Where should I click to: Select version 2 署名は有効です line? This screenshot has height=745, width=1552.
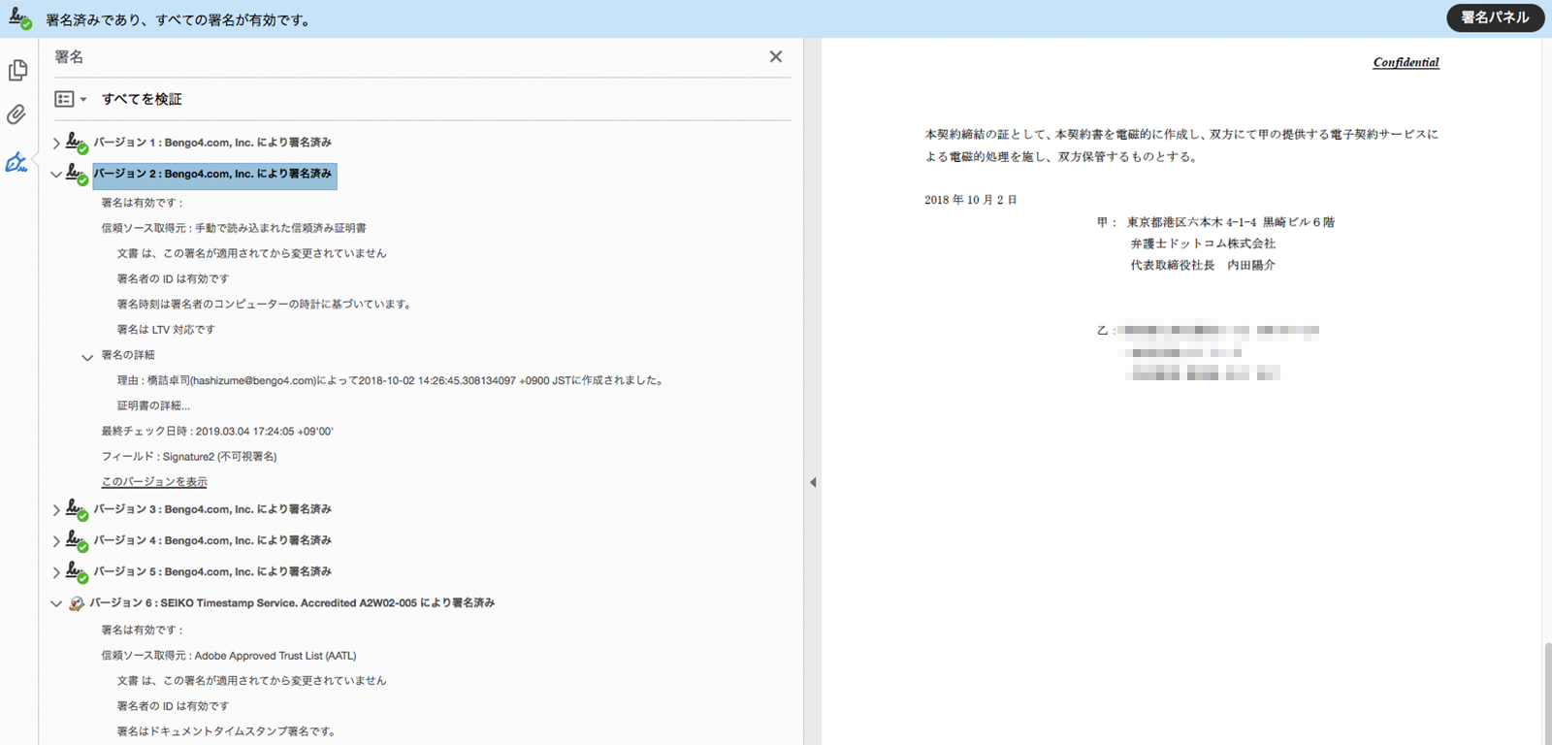click(x=143, y=203)
